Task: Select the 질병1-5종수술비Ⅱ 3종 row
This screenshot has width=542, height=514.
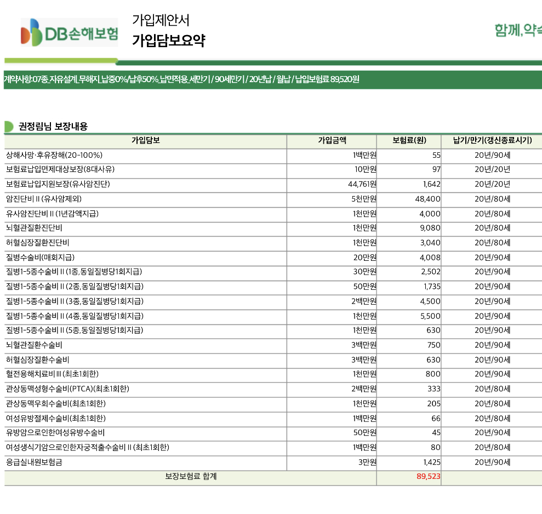Action: 273,302
